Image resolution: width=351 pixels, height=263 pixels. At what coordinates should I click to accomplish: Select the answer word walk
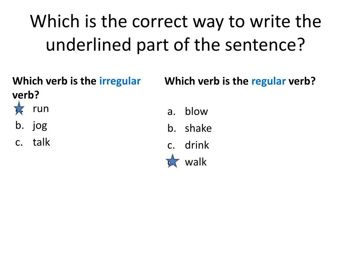click(196, 162)
